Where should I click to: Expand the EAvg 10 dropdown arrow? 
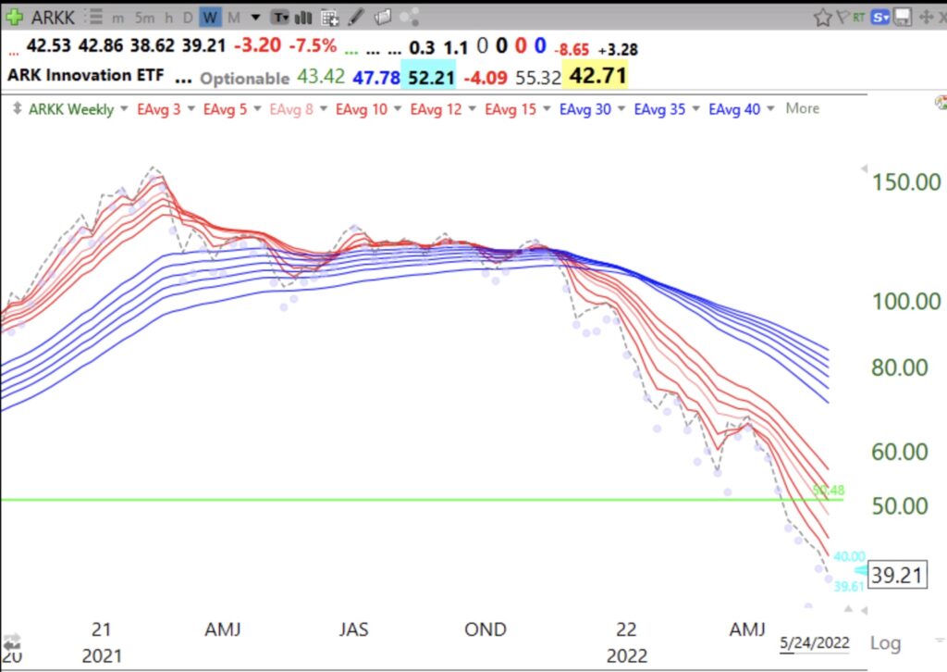398,109
